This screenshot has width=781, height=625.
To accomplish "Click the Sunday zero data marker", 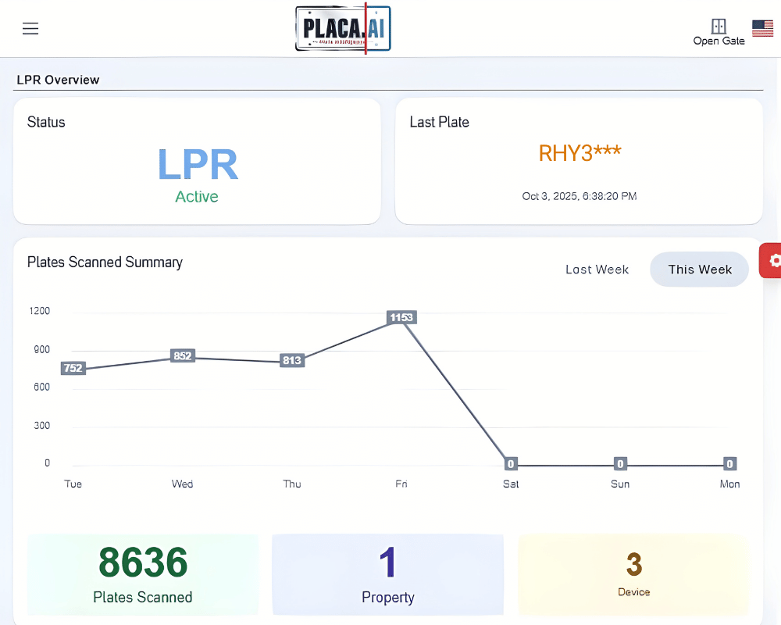I will (x=620, y=464).
